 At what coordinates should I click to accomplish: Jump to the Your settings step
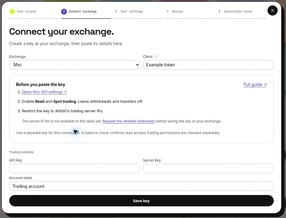(138, 13)
